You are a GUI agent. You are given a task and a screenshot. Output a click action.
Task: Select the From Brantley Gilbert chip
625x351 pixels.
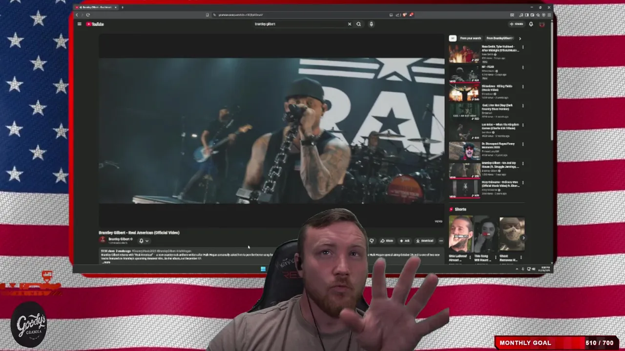click(x=500, y=38)
